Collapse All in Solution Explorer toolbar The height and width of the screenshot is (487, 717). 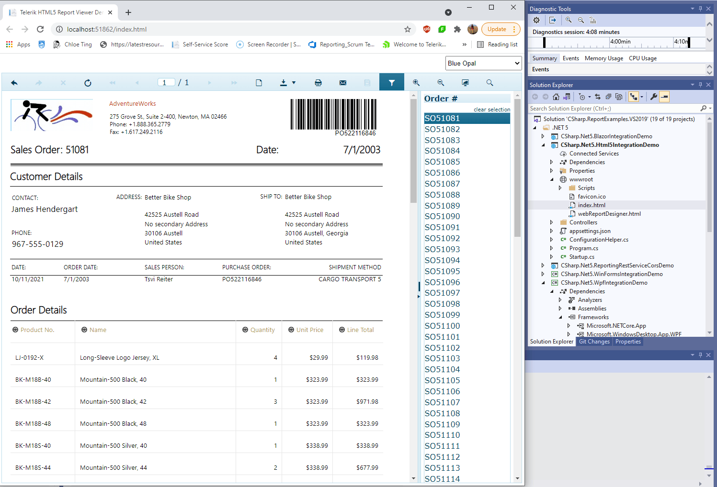[608, 96]
